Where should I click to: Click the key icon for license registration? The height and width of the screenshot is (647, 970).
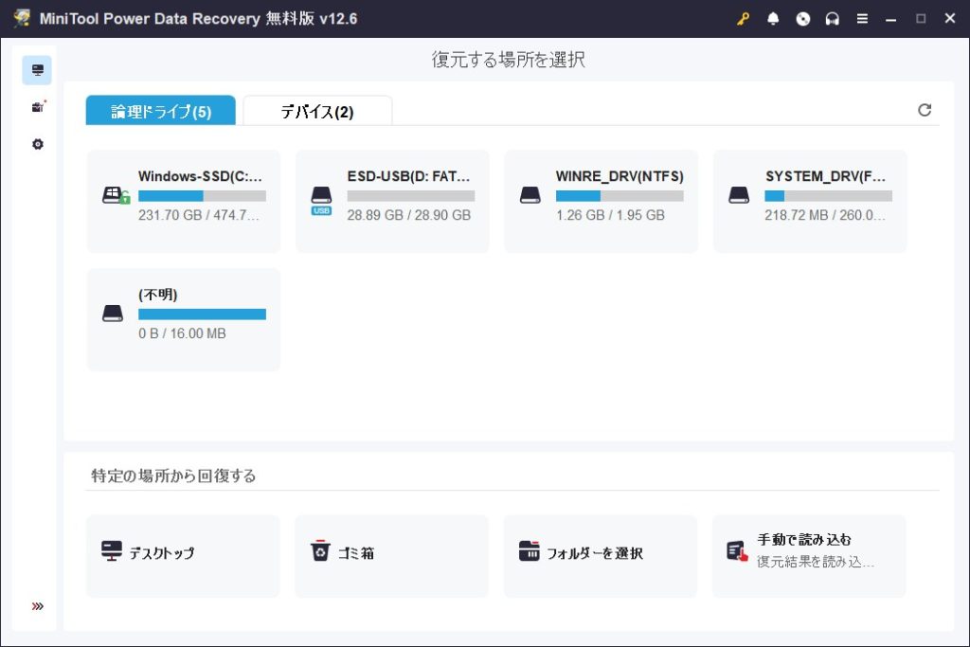(x=744, y=19)
